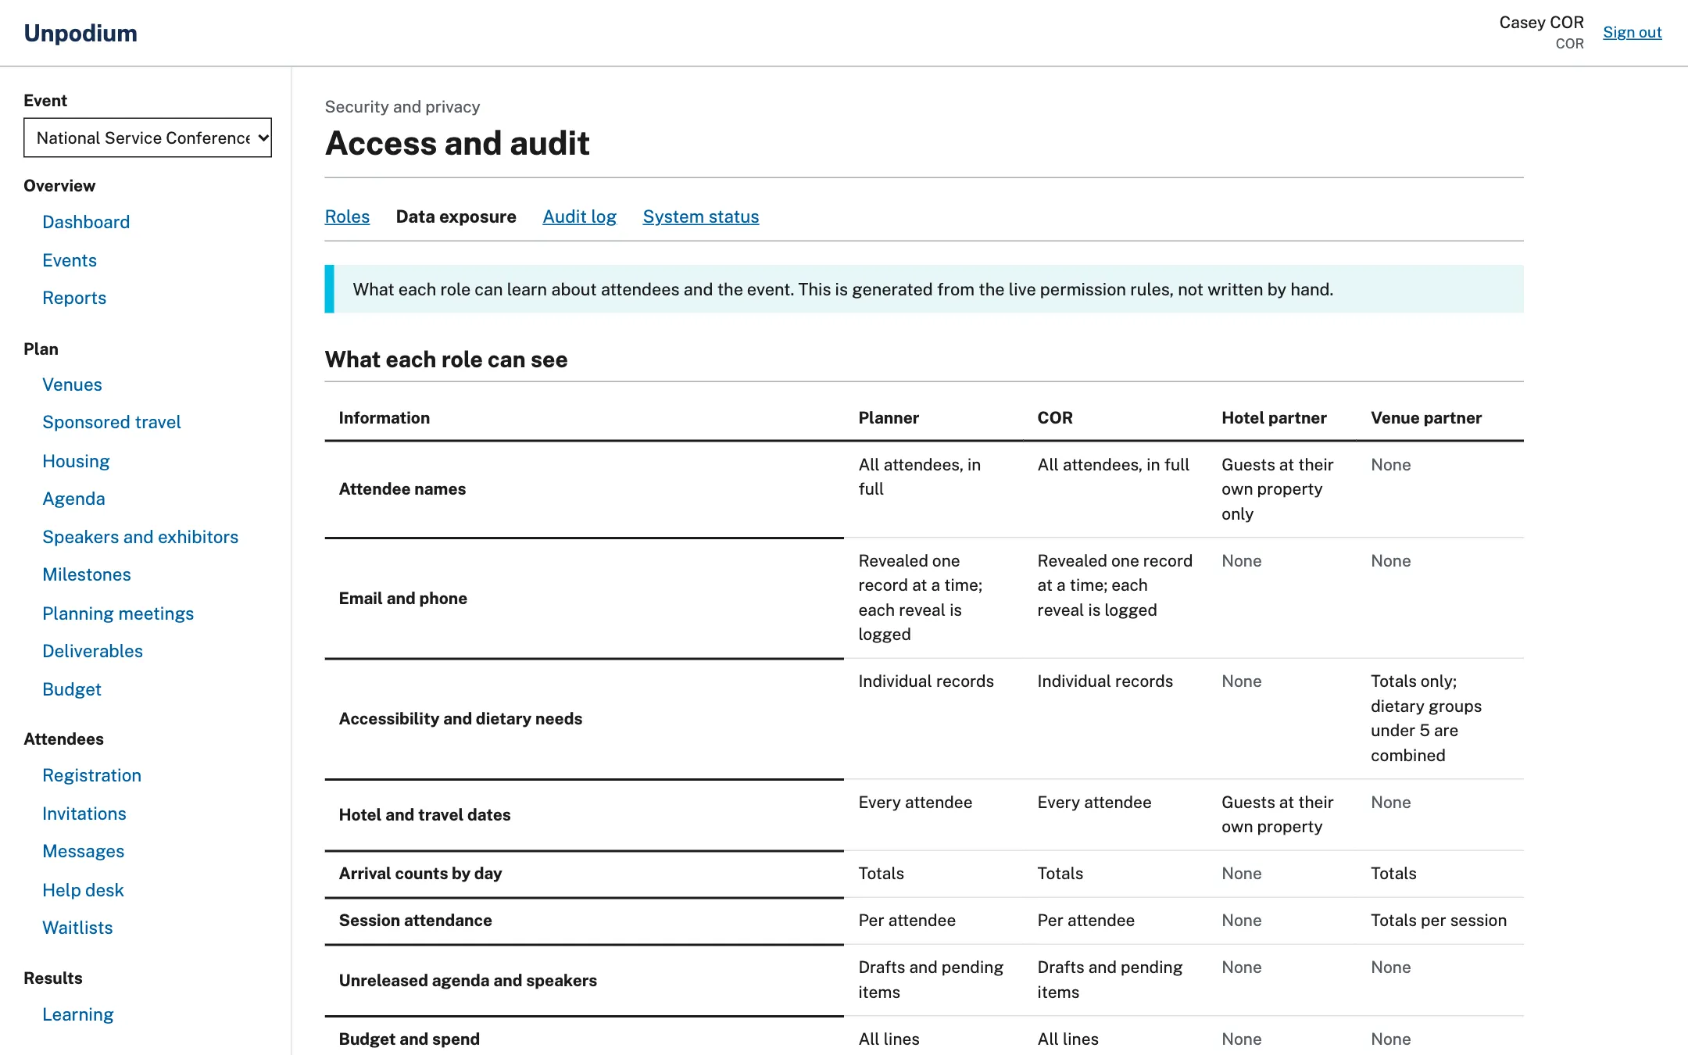Open Messages in the sidebar
Viewport: 1688px width, 1055px height.
click(84, 851)
